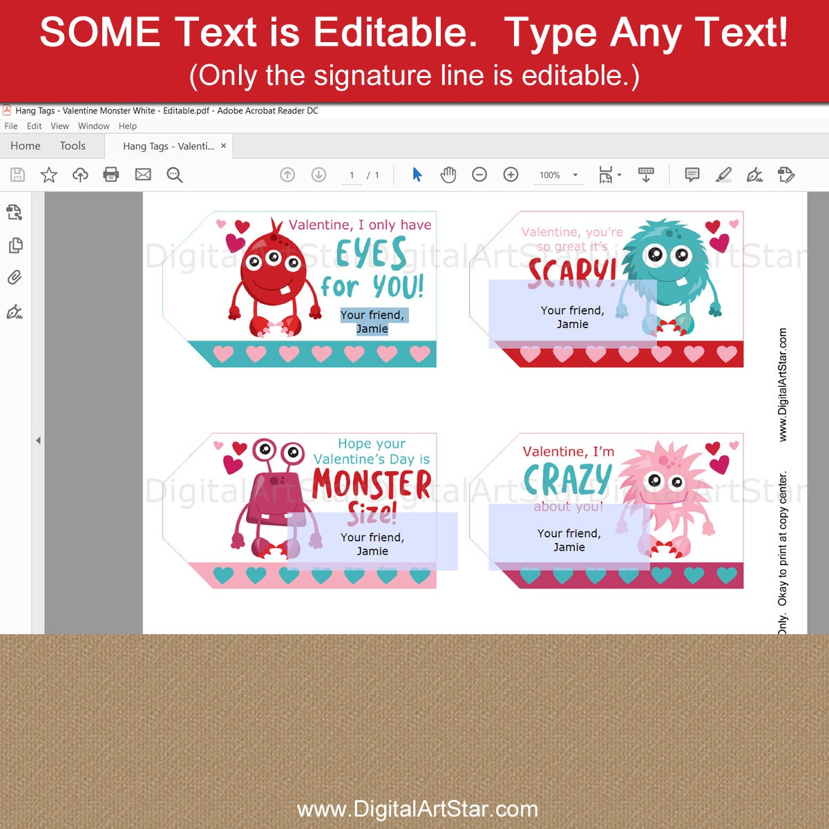Click the Save file icon

[x=17, y=175]
